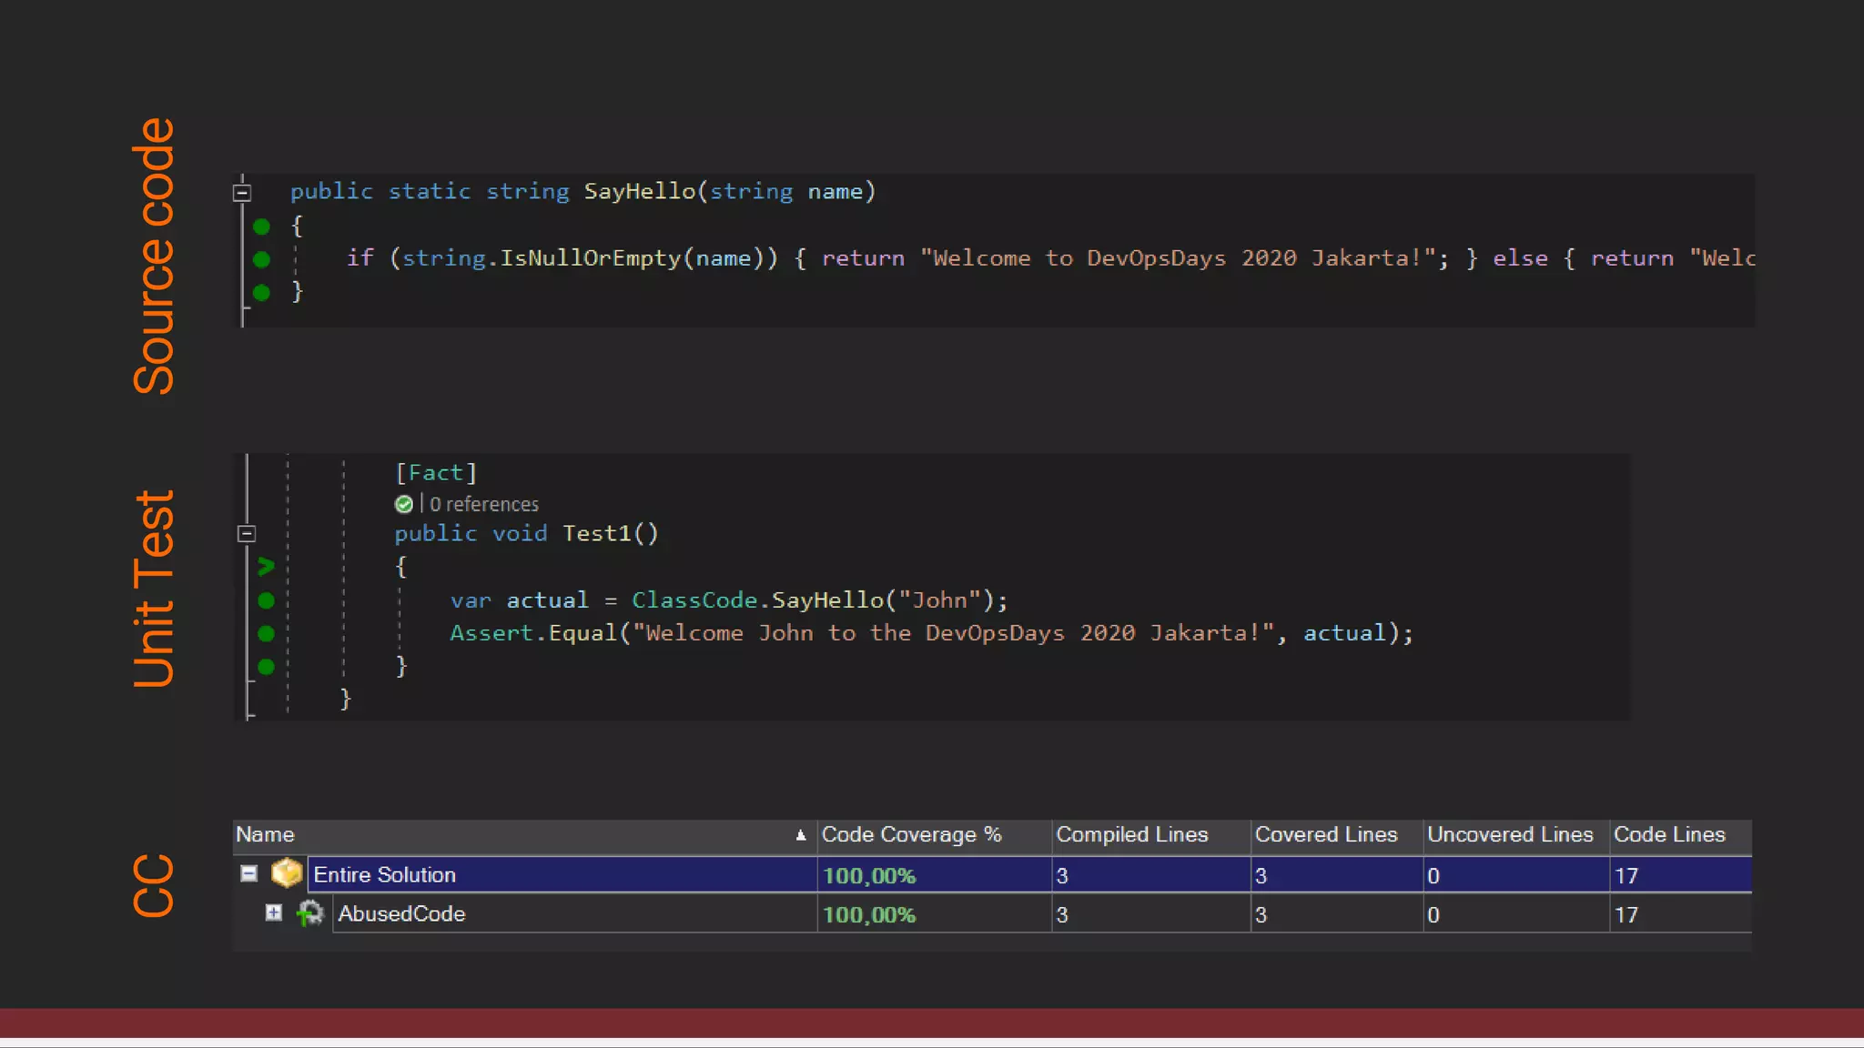Click the green passed-test icon above Test1
The width and height of the screenshot is (1864, 1048).
click(x=403, y=504)
